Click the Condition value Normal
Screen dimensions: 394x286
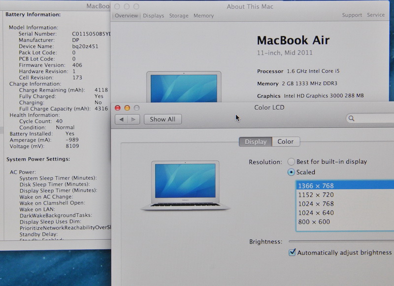[x=65, y=127]
